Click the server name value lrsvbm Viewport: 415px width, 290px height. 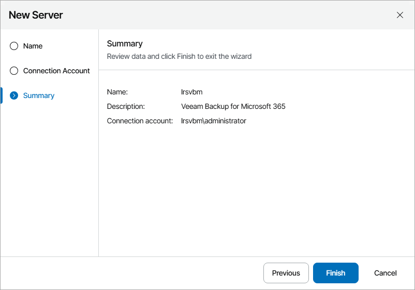tap(191, 92)
